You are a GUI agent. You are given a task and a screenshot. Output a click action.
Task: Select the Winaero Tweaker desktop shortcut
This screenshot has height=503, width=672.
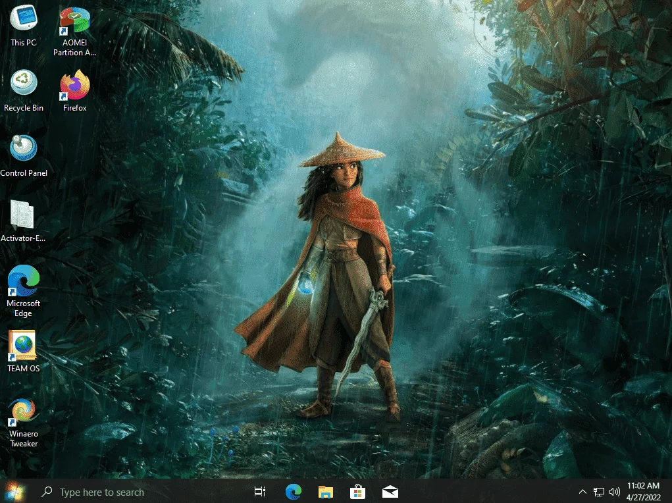tap(24, 423)
